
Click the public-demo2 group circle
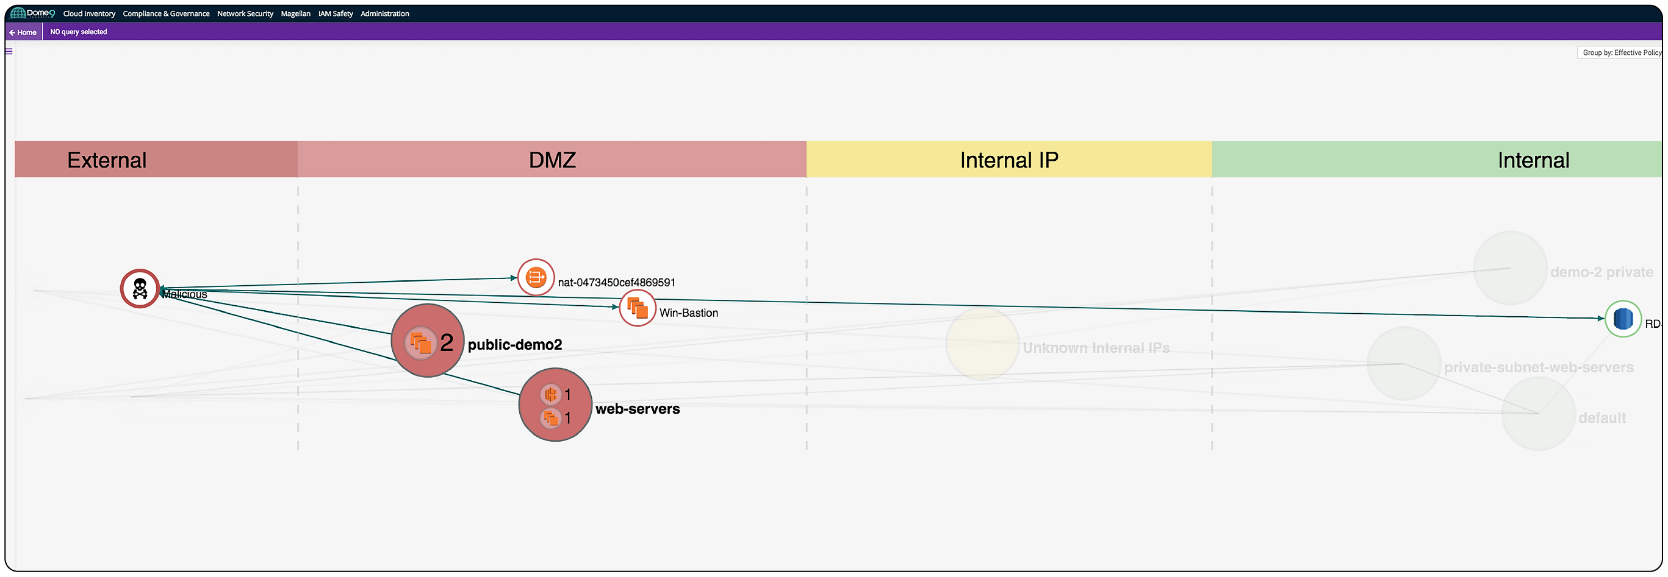click(428, 341)
